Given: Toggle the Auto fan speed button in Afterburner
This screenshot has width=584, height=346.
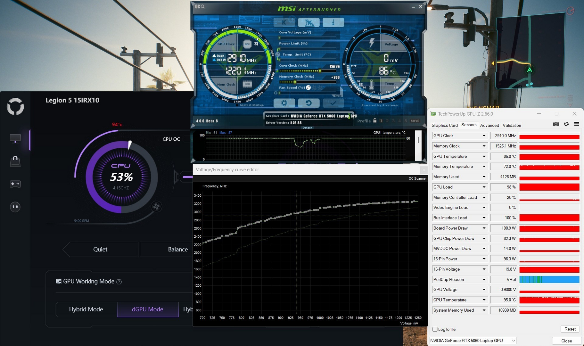Looking at the screenshot, I should coord(338,96).
